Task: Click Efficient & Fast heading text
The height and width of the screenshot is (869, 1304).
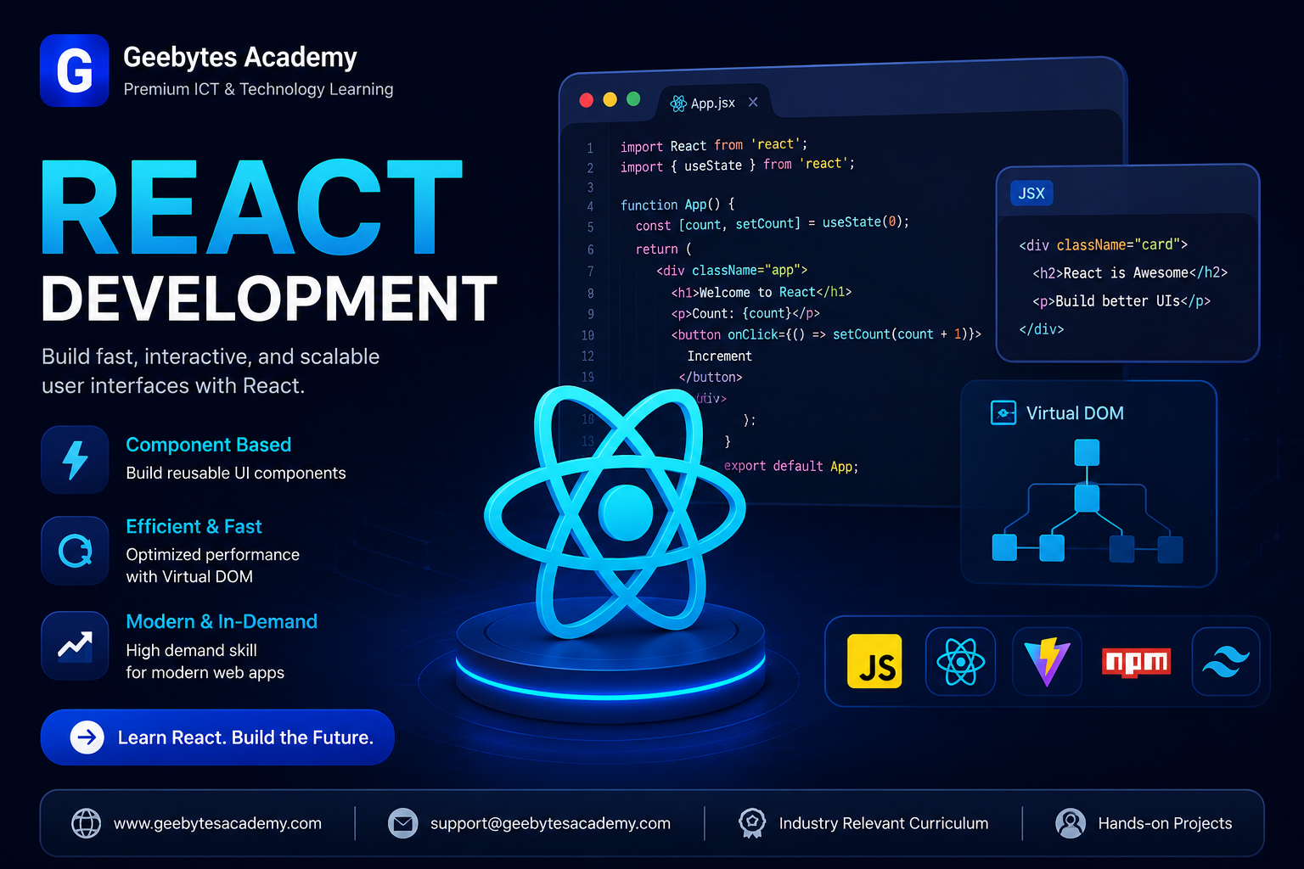Action: [x=194, y=526]
